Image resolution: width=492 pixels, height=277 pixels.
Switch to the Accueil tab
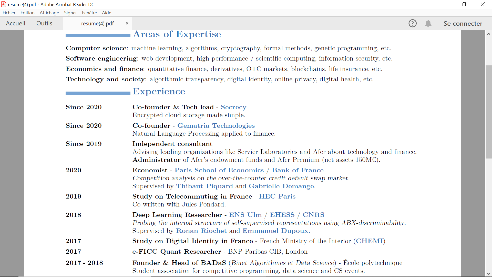click(16, 23)
